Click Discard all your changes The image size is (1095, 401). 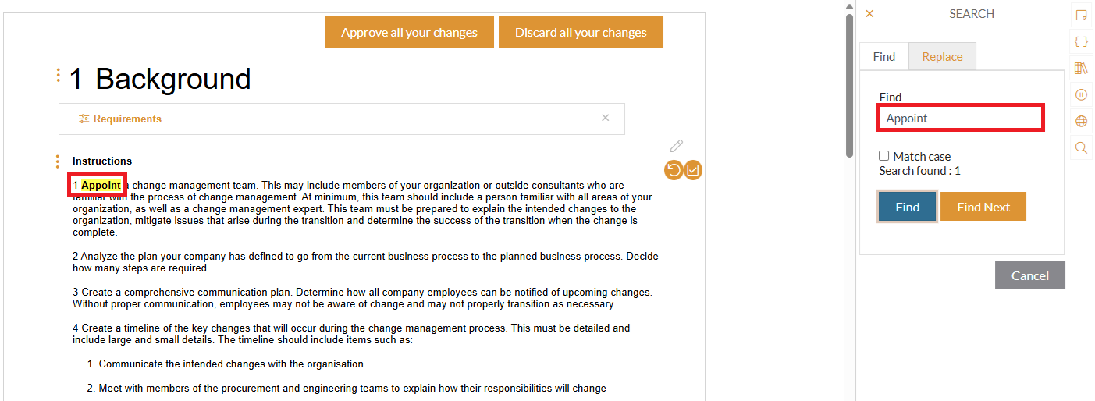click(x=581, y=32)
